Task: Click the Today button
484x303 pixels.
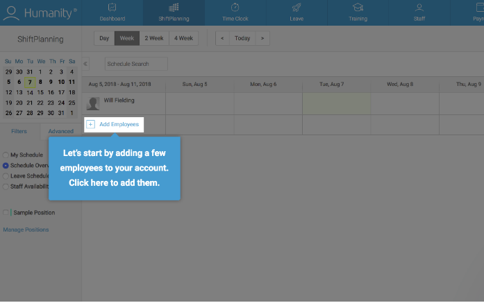Action: click(242, 38)
